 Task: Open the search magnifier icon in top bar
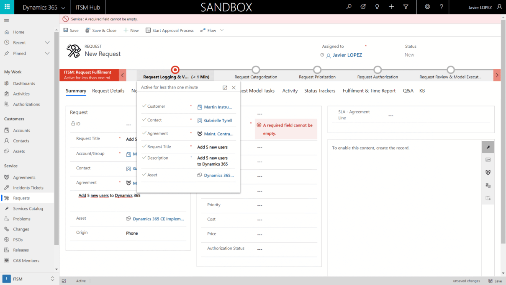coord(349,7)
